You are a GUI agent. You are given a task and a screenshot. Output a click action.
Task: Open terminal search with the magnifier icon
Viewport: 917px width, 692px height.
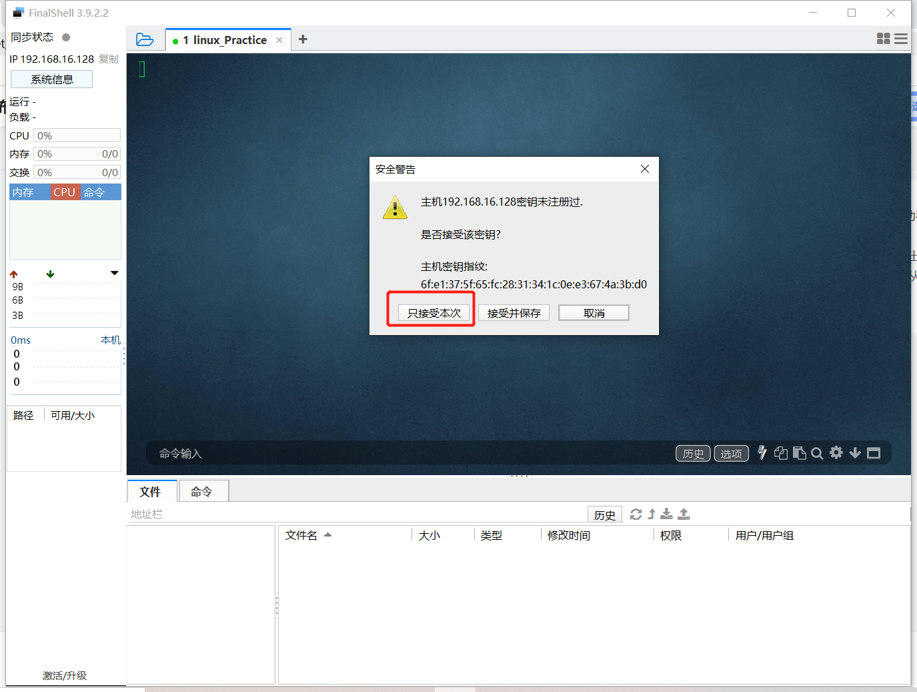coord(817,453)
